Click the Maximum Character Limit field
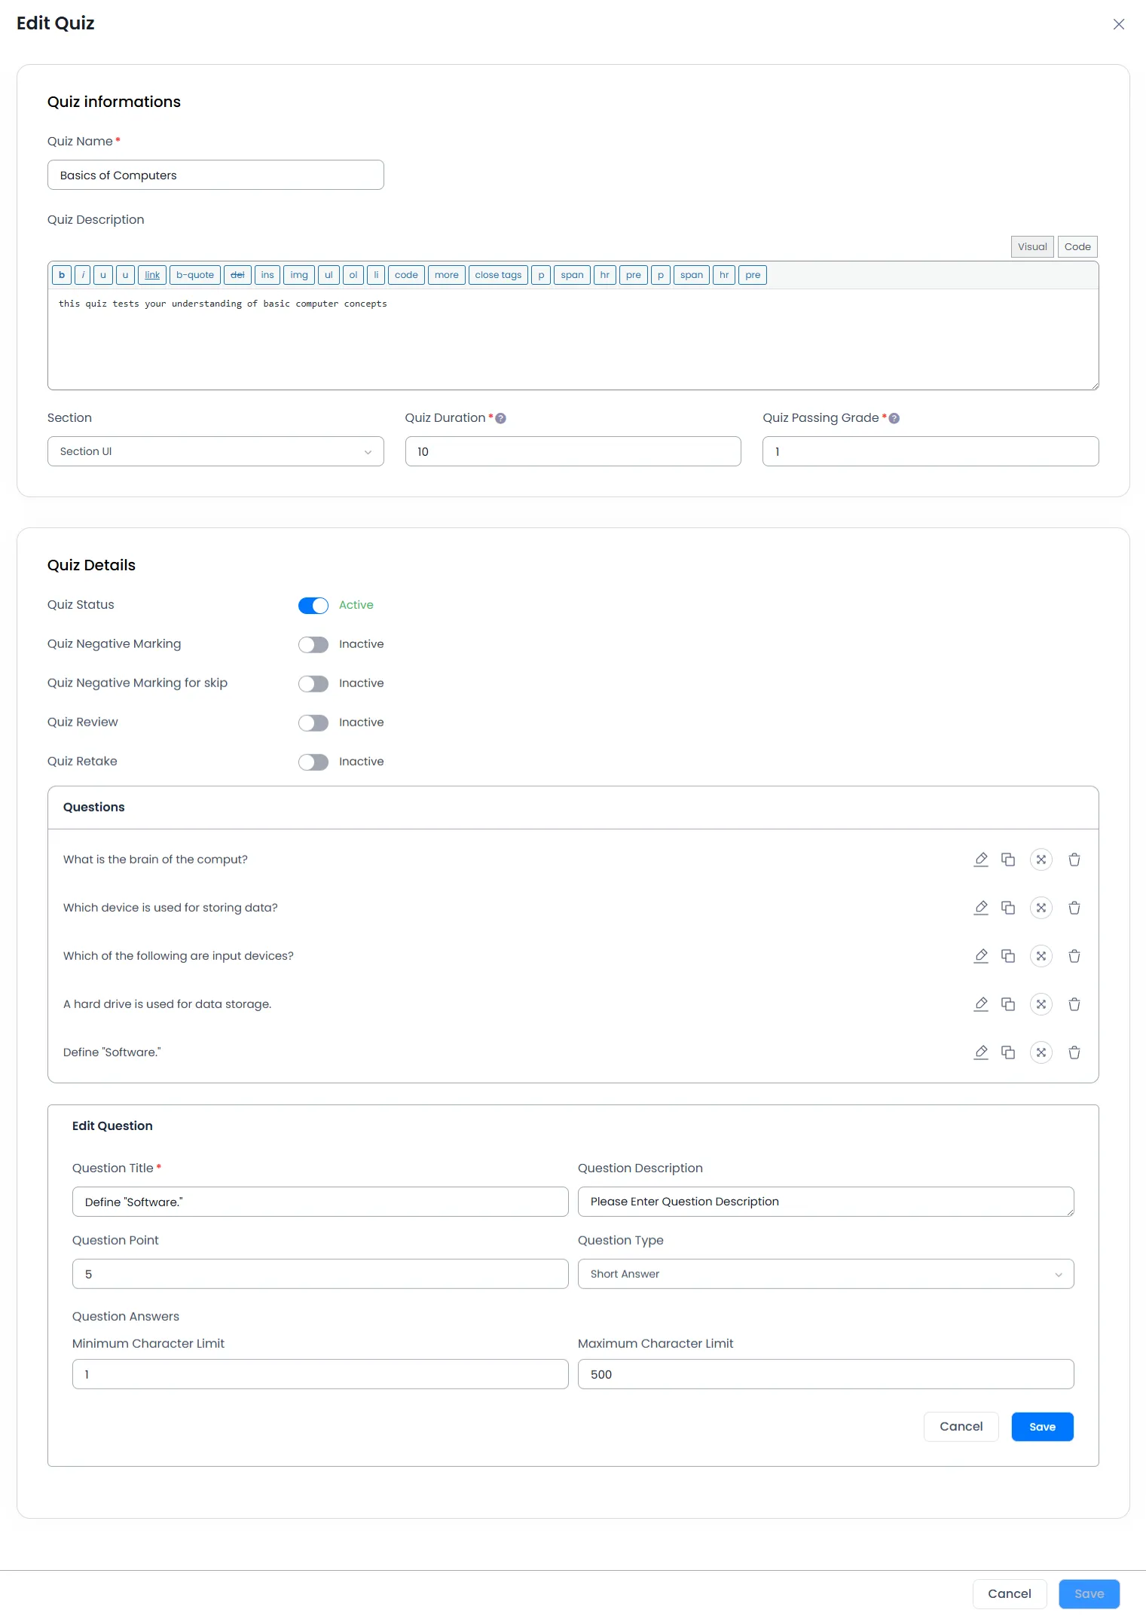 pyautogui.click(x=825, y=1374)
